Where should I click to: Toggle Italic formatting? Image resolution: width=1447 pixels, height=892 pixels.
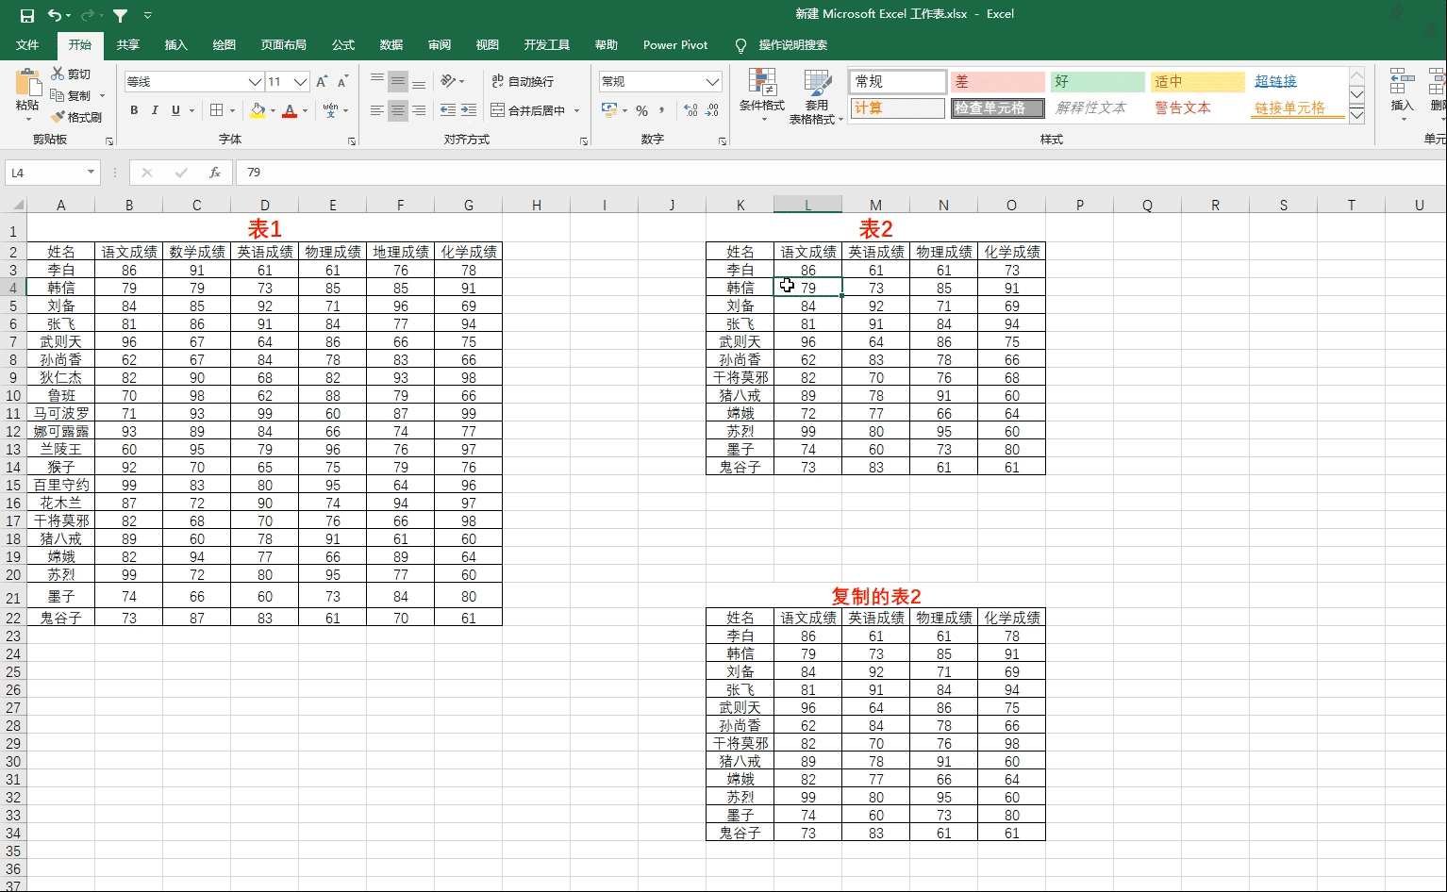(155, 110)
